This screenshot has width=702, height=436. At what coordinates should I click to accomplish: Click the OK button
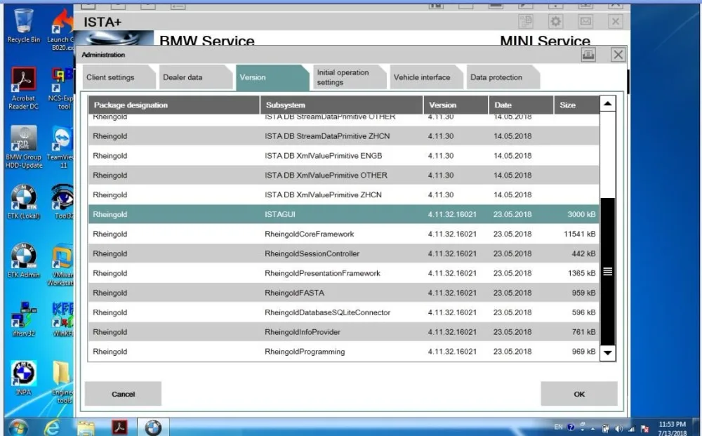[579, 394]
